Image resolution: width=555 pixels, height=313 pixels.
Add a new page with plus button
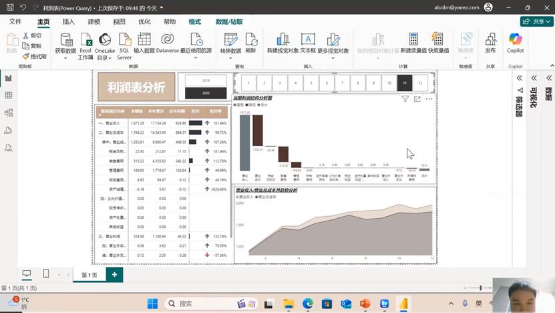[114, 274]
